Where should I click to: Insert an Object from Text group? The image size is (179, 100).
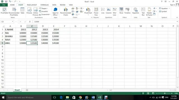pyautogui.click(x=154, y=14)
